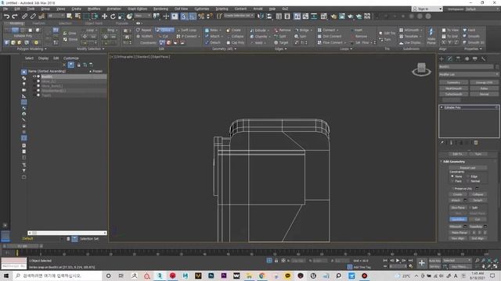Click the active QuickSlice button
501x281 pixels.
tap(458, 219)
